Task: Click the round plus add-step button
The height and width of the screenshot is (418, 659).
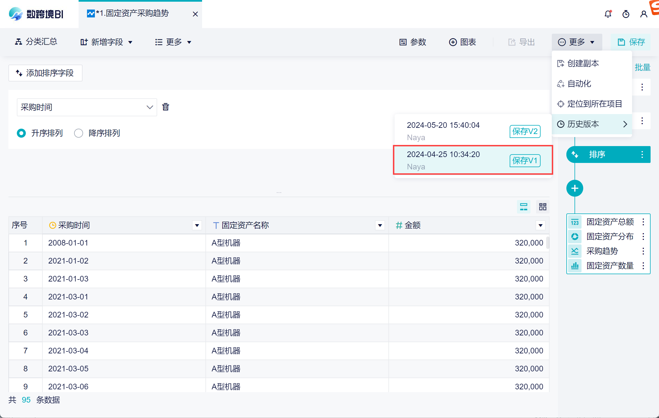Action: 575,188
